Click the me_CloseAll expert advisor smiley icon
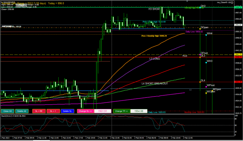243x141 pixels. 232,2
